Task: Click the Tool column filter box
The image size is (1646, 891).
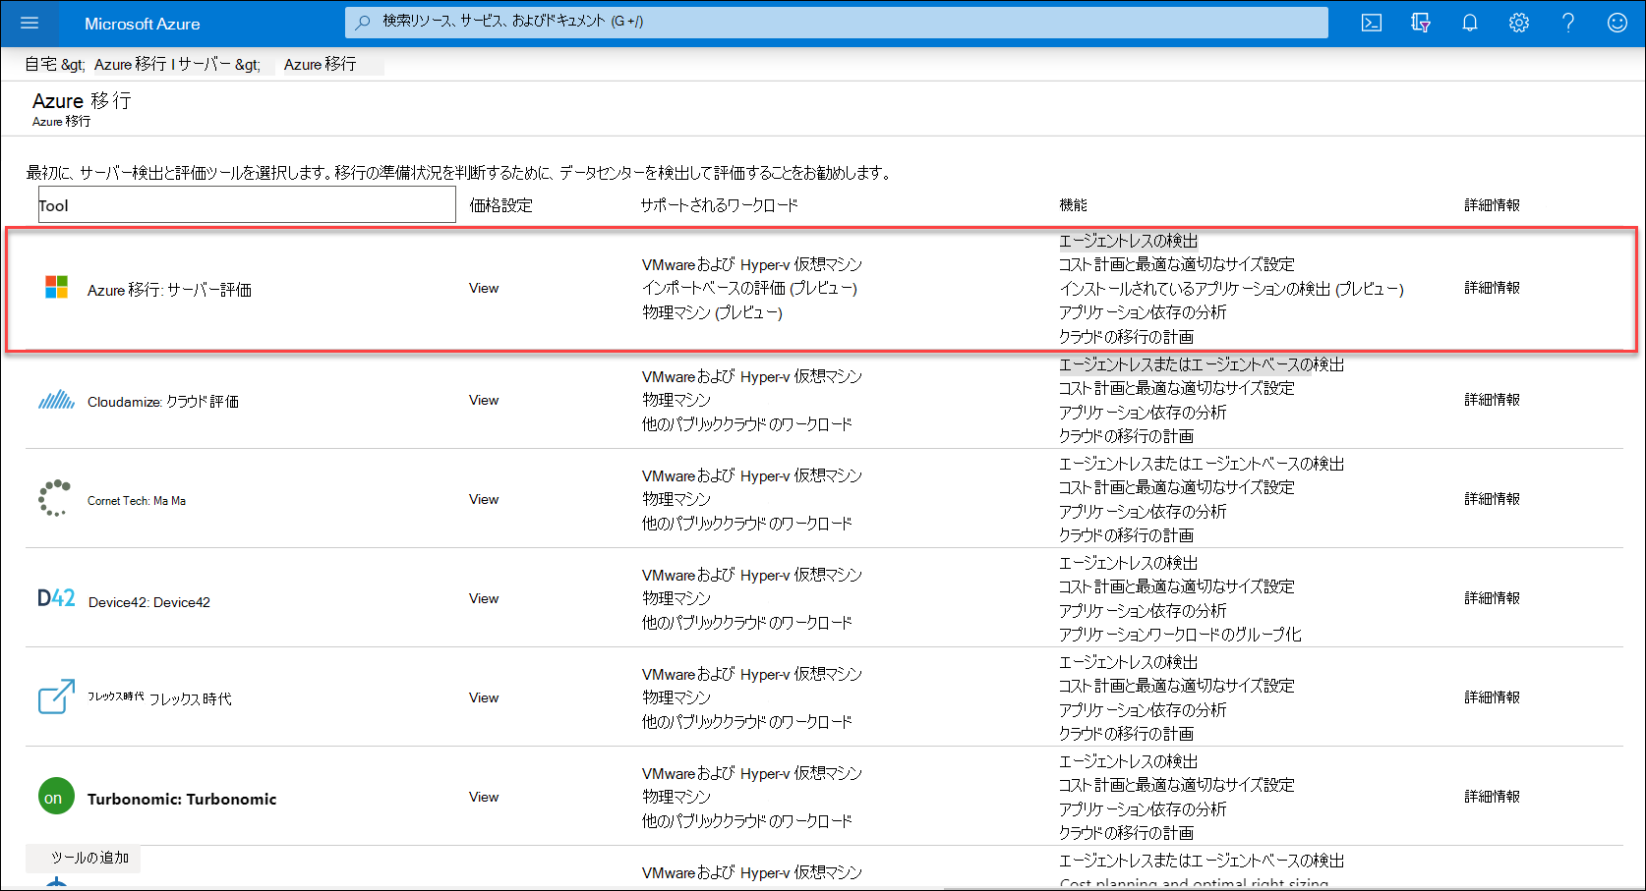Action: 247,205
